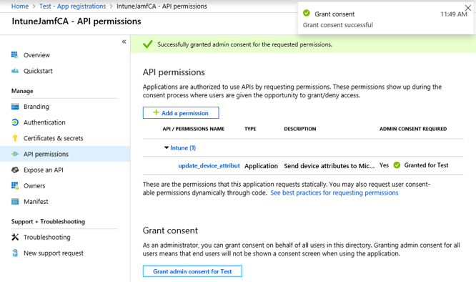Screen dimensions: 476x282
Task: Open the update_device_attribut permission link
Action: (209, 165)
